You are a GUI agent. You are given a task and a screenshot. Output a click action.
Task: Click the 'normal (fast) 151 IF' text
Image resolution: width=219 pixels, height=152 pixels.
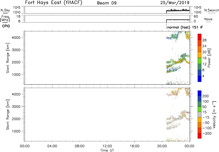coord(185,27)
